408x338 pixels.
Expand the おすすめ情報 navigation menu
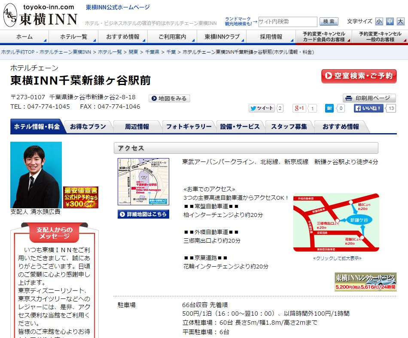point(123,37)
